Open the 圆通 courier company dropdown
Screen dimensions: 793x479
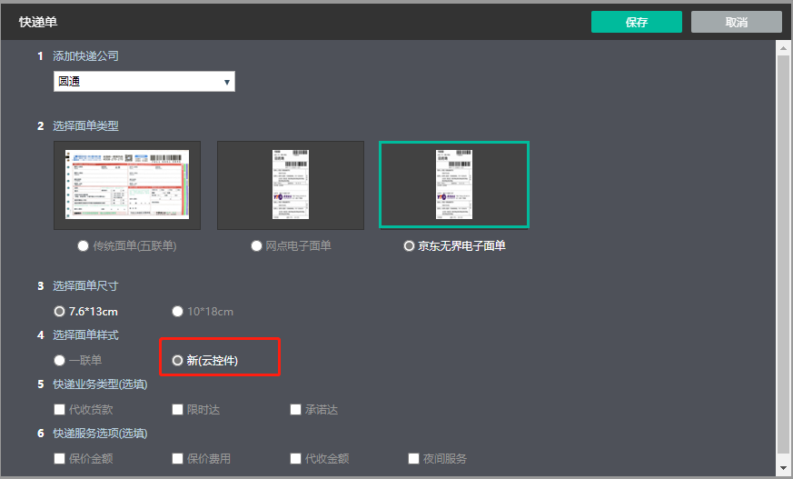click(144, 82)
